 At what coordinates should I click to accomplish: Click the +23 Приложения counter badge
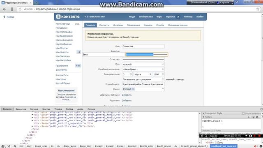tap(78, 66)
